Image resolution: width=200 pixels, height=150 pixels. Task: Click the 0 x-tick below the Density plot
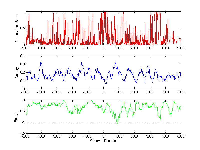click(x=103, y=92)
